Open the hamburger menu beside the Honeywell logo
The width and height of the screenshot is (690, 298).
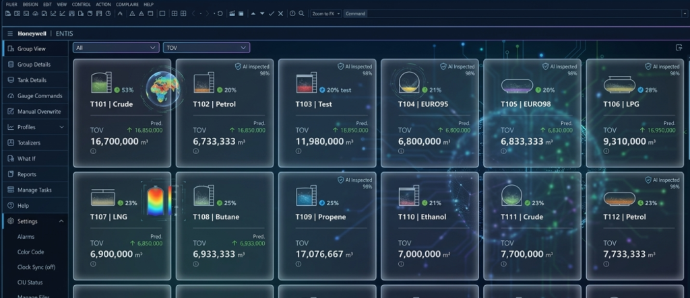(10, 33)
